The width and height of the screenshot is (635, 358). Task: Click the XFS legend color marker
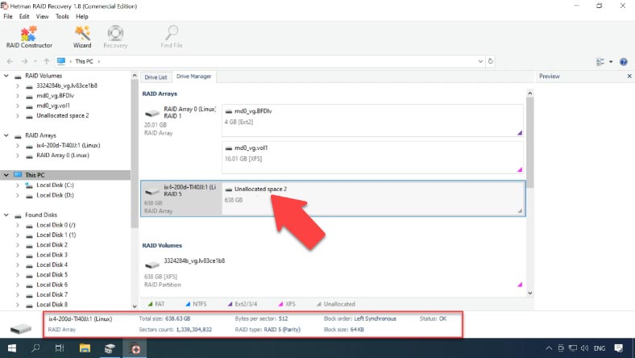pos(281,304)
